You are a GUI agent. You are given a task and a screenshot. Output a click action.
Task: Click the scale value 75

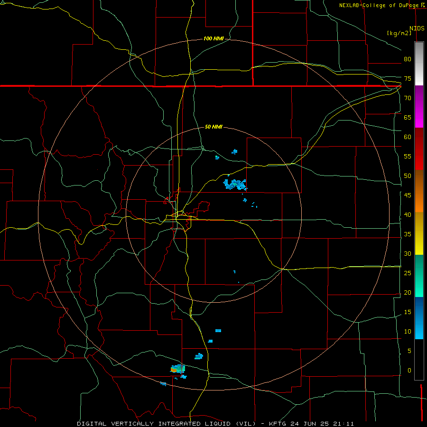coord(408,78)
